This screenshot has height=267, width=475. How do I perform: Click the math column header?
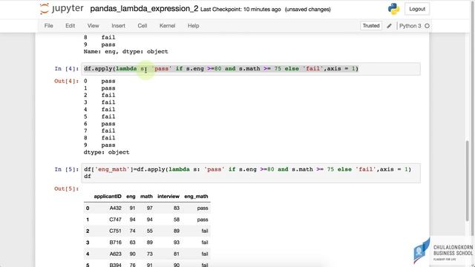(x=146, y=197)
